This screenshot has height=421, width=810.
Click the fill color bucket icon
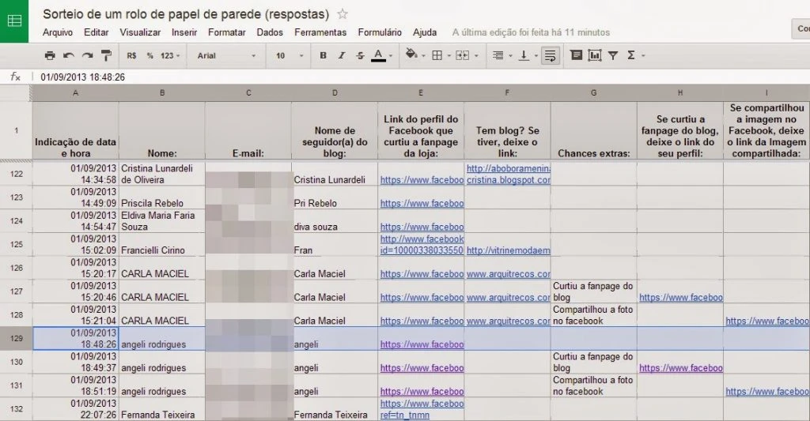click(411, 55)
